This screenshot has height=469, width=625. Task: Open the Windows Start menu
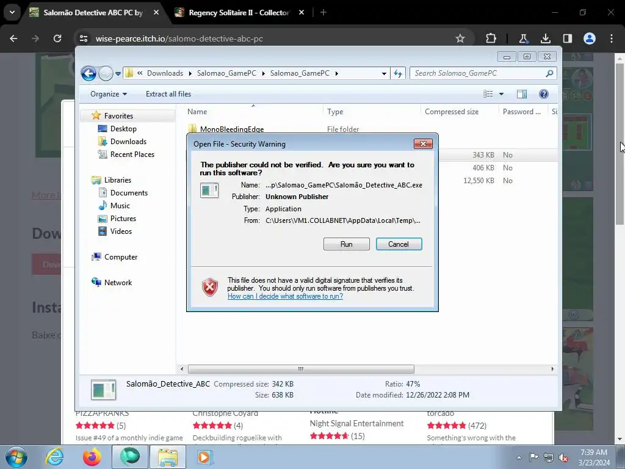16,457
